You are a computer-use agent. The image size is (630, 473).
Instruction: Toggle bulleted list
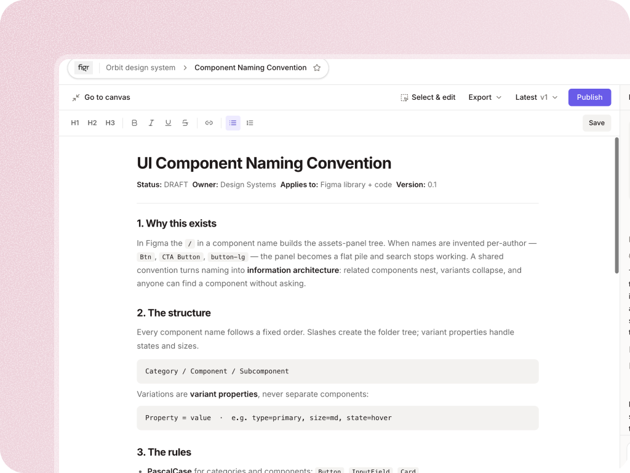pyautogui.click(x=233, y=123)
